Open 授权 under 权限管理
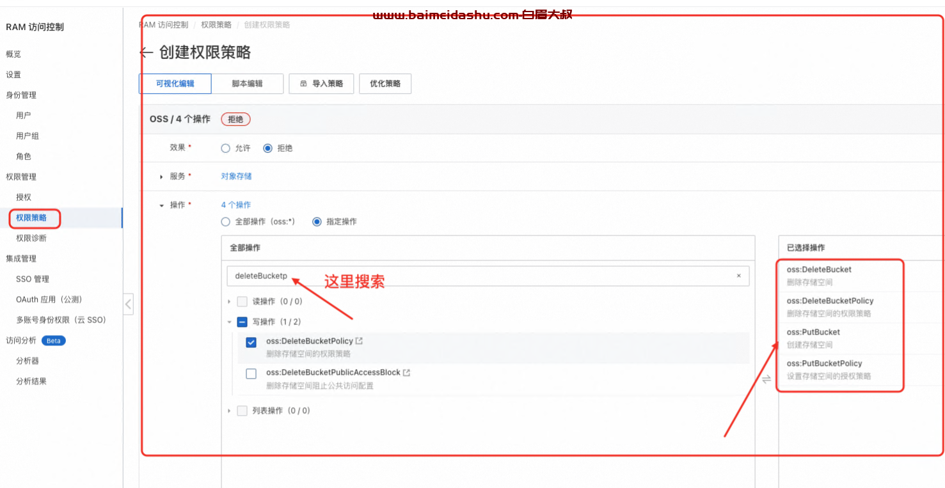Screen dimensions: 945x488 (24, 197)
